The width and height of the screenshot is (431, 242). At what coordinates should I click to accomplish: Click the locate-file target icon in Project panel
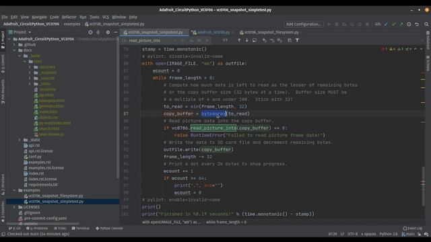pos(90,32)
